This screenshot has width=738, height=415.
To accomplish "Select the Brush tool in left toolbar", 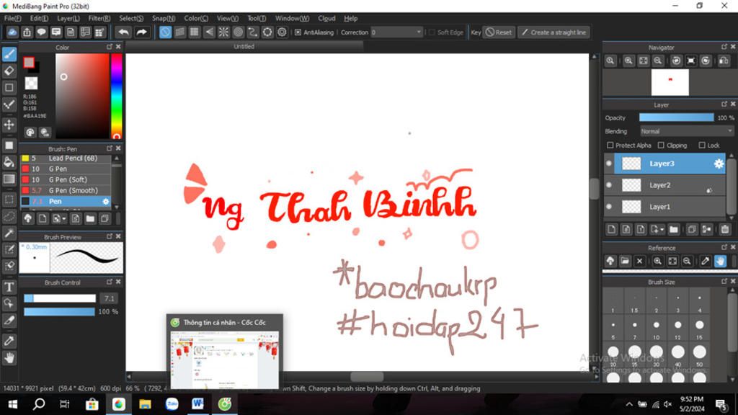I will (x=9, y=54).
